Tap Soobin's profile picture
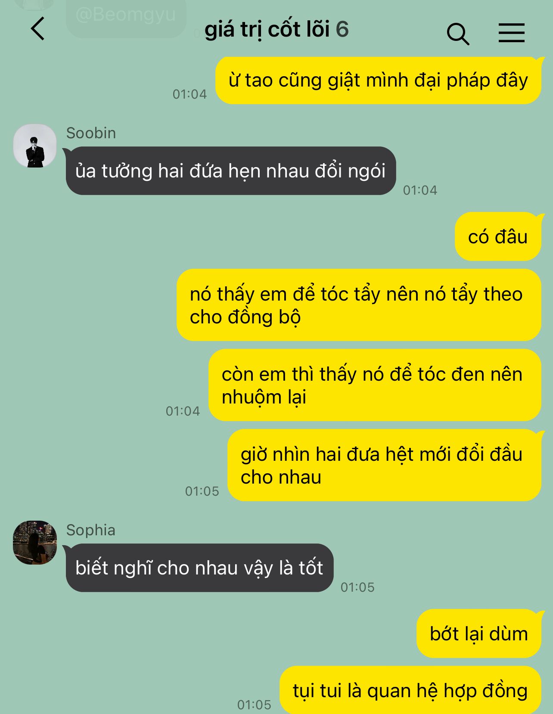Viewport: 553px width, 714px height. coord(35,146)
